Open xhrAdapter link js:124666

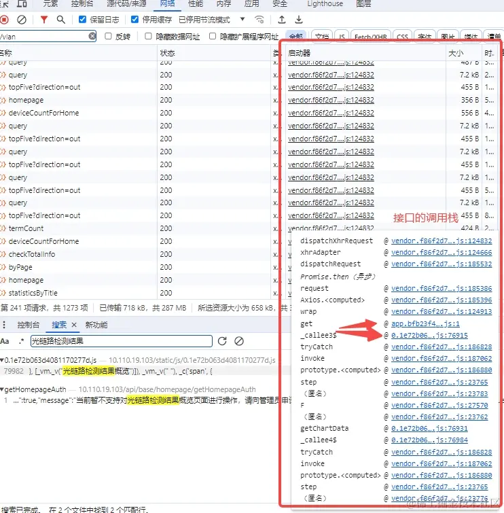pyautogui.click(x=442, y=252)
